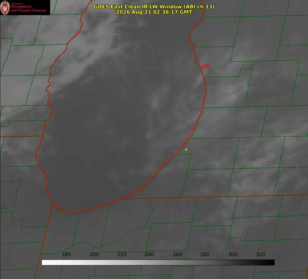Image resolution: width=308 pixels, height=279 pixels.
Task: Click the 320 colorbar label
Action: click(261, 254)
